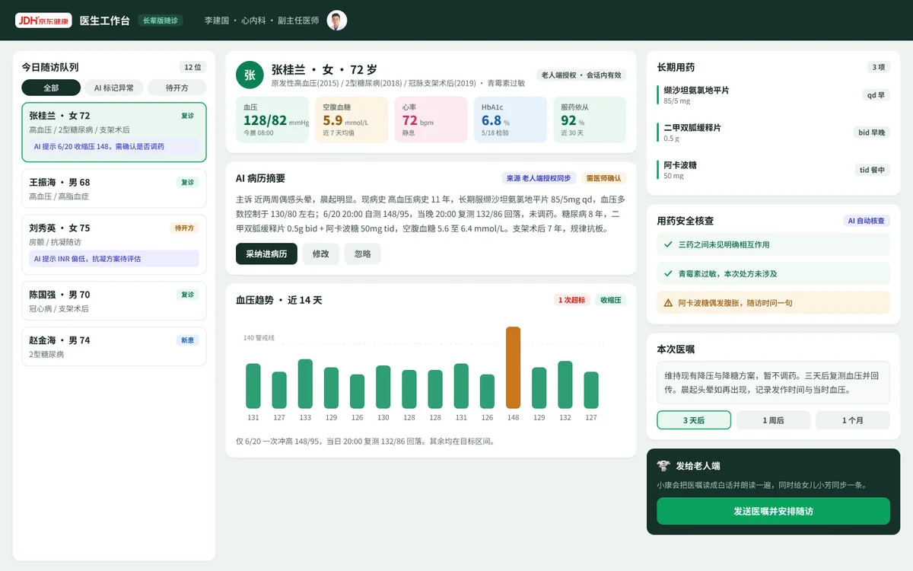The height and width of the screenshot is (571, 913).
Task: Click the robot icon next to 发给老人端
Action: (663, 466)
